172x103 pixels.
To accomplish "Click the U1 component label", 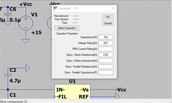I will point(73,81).
